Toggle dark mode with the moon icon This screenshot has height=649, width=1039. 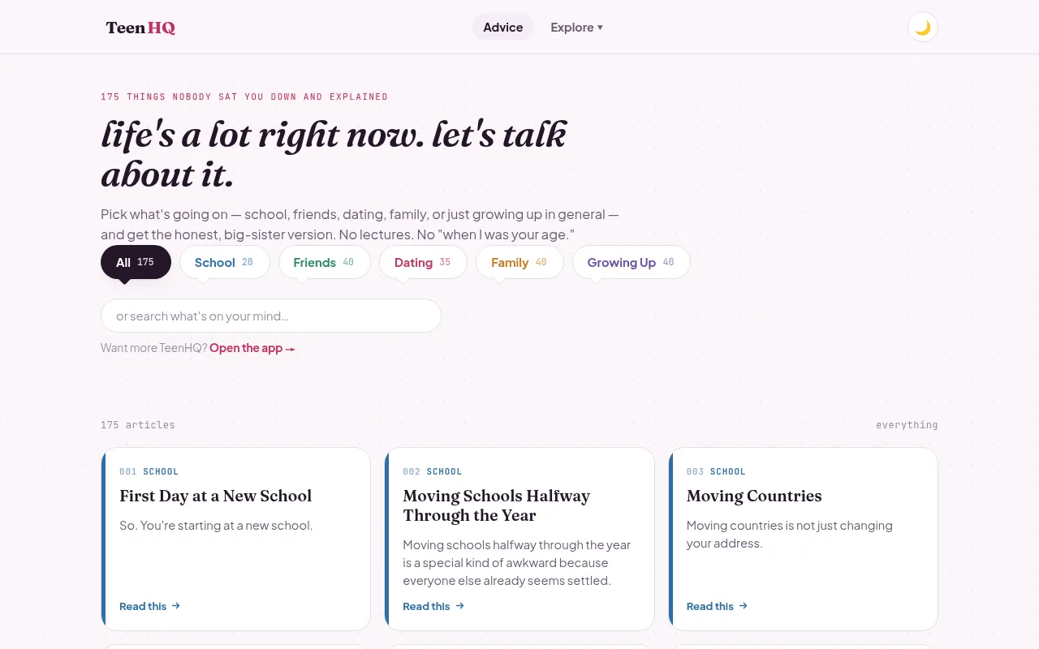click(923, 27)
